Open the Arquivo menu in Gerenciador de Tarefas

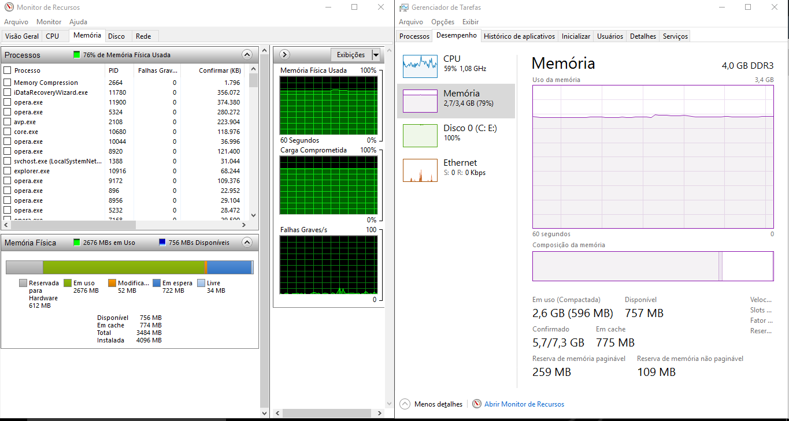click(x=411, y=22)
